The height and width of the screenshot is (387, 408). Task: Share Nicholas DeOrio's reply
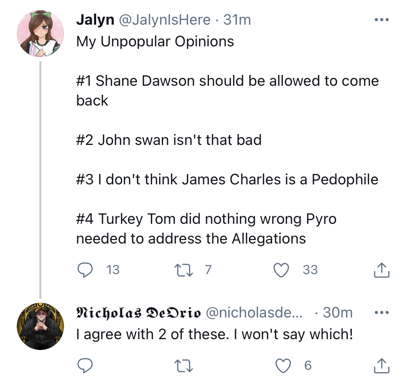pos(381,366)
